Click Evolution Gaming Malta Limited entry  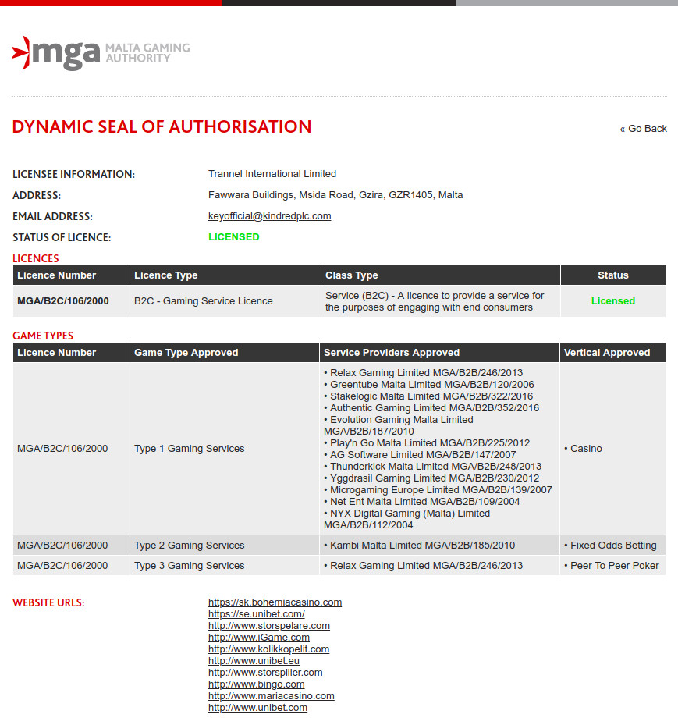(x=399, y=425)
